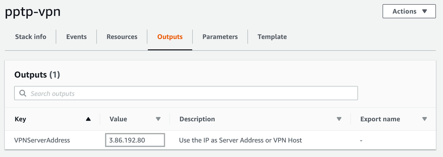
Task: View the Parameters tab
Action: pyautogui.click(x=220, y=37)
